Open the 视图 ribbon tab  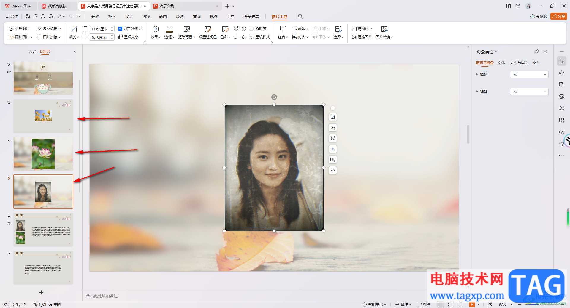tap(214, 17)
